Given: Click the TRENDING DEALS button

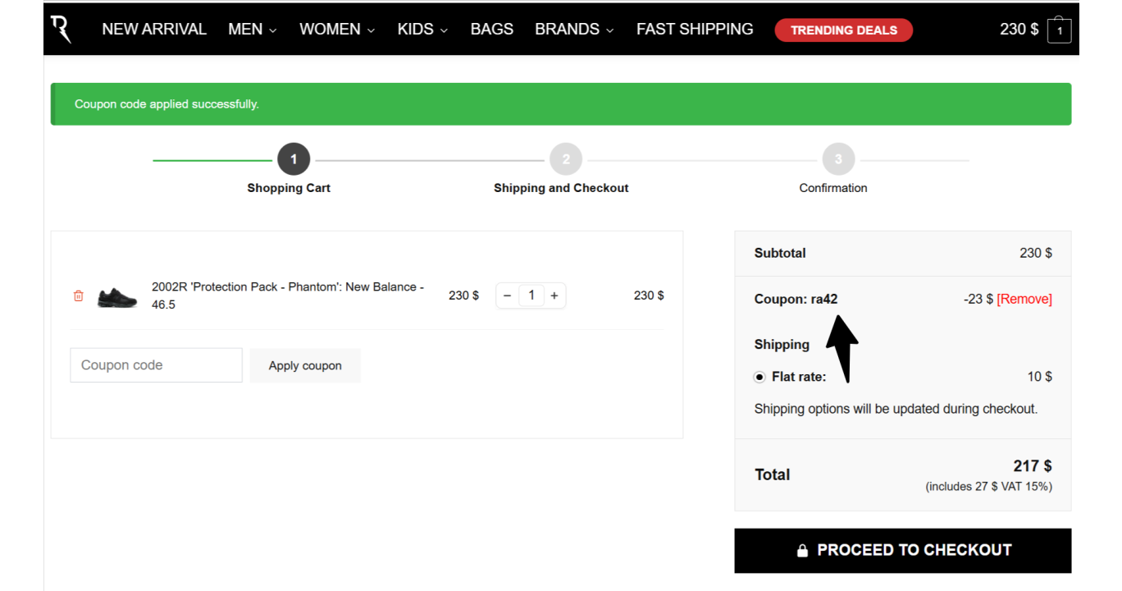Looking at the screenshot, I should 844,30.
